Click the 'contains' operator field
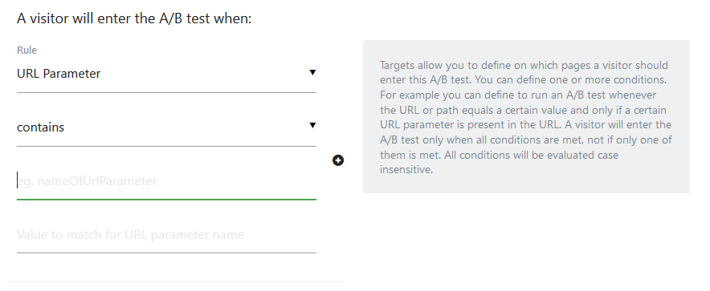 click(166, 127)
